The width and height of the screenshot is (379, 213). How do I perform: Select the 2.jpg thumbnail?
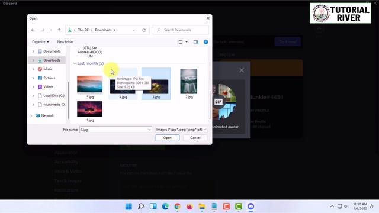click(189, 81)
